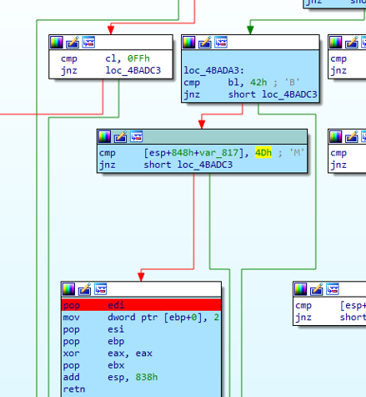Click short loc_4BADC3 in the bl, 42h node
Image resolution: width=366 pixels, height=397 pixels.
[273, 94]
